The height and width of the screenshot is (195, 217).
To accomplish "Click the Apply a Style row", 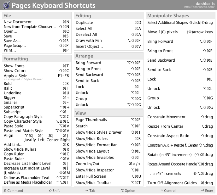I will (37, 76).
